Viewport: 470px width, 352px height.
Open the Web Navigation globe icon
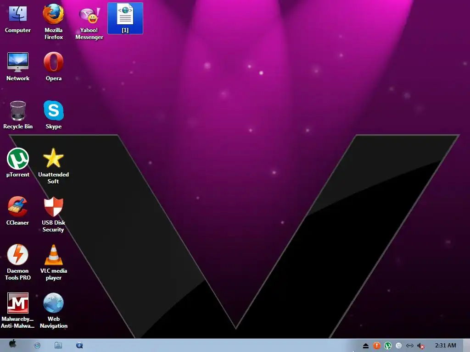[53, 311]
